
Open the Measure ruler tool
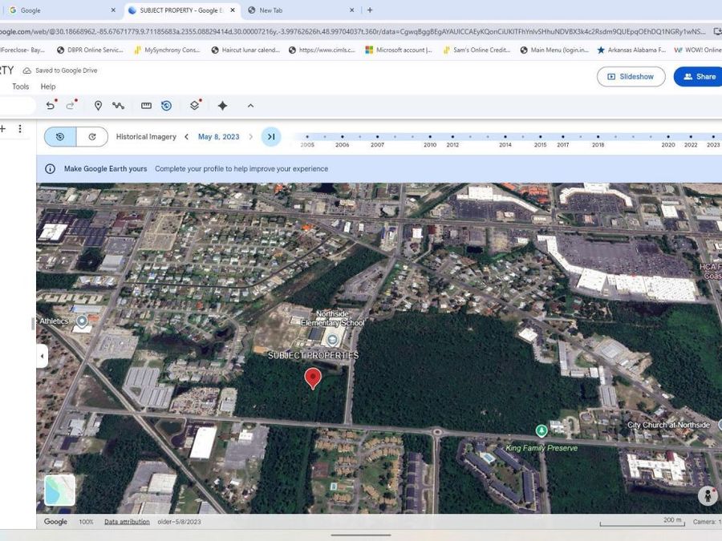click(x=147, y=105)
